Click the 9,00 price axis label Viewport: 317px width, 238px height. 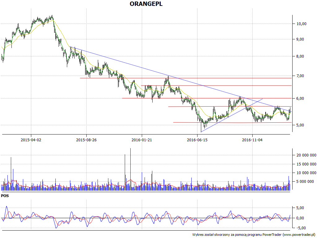[300, 39]
